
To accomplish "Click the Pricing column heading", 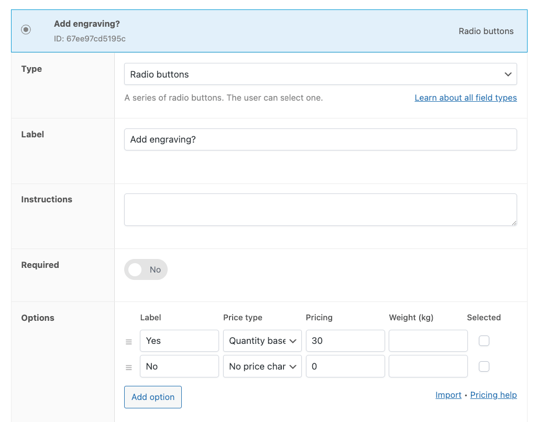I will (319, 318).
